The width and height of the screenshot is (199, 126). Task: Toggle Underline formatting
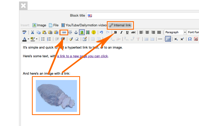(127, 32)
